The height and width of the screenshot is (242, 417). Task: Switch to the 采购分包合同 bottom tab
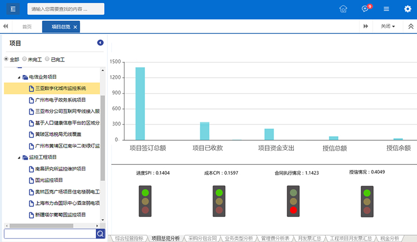point(203,238)
